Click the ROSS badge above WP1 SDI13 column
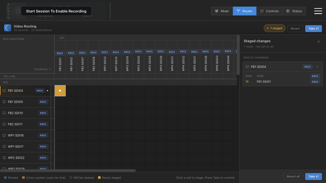 [105, 52]
